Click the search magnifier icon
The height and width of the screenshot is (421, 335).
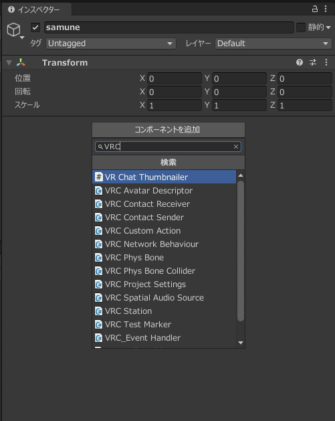tap(100, 147)
